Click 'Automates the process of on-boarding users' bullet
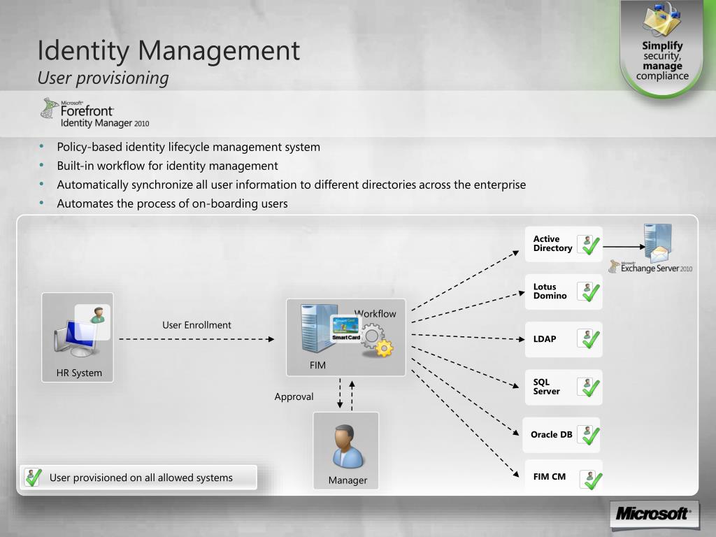The height and width of the screenshot is (537, 716). point(172,203)
